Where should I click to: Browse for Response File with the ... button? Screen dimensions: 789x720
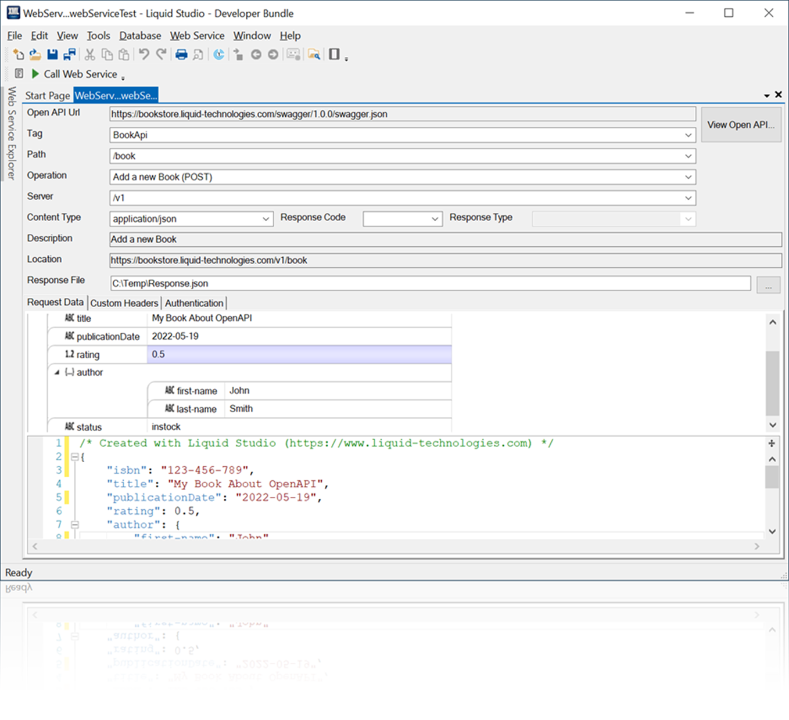(x=768, y=285)
